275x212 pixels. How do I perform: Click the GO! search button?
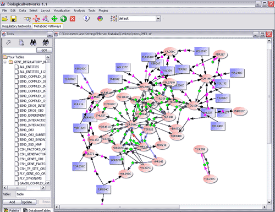pyautogui.click(x=44, y=50)
